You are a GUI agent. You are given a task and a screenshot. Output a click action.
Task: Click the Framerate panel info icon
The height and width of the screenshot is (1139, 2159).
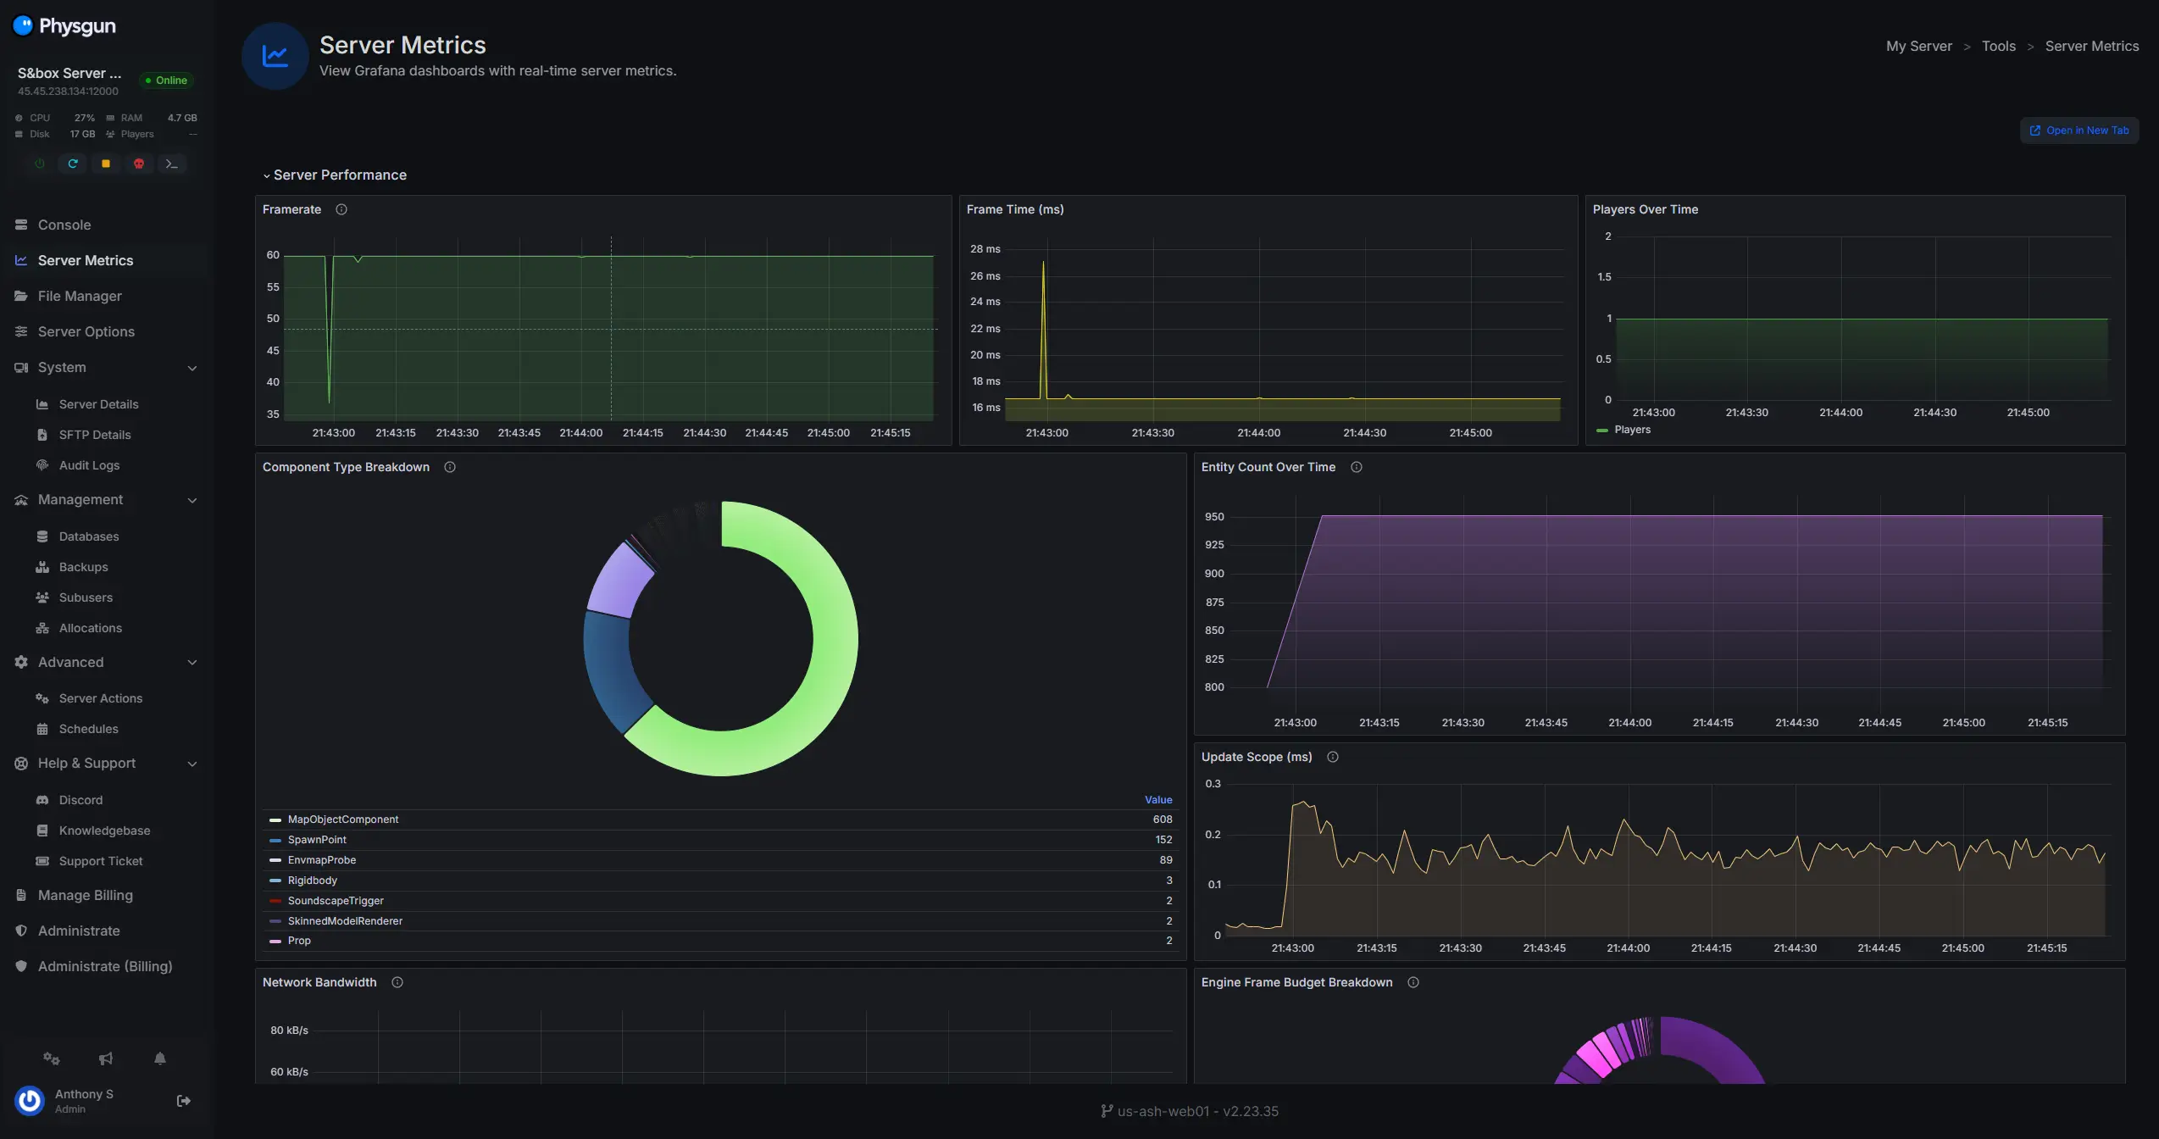(341, 209)
